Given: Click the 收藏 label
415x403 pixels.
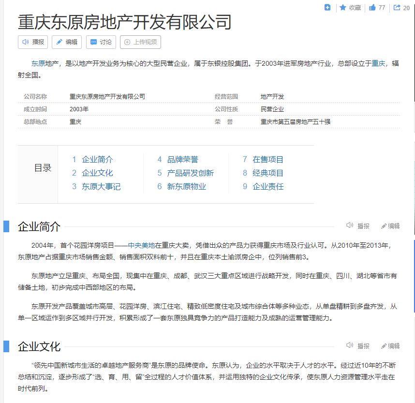Looking at the screenshot, I should coord(355,8).
